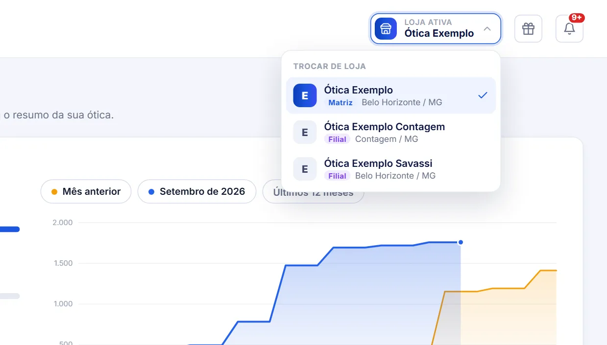607x345 pixels.
Task: Click the E avatar of Ótica Exemplo Savassi
Action: point(305,169)
